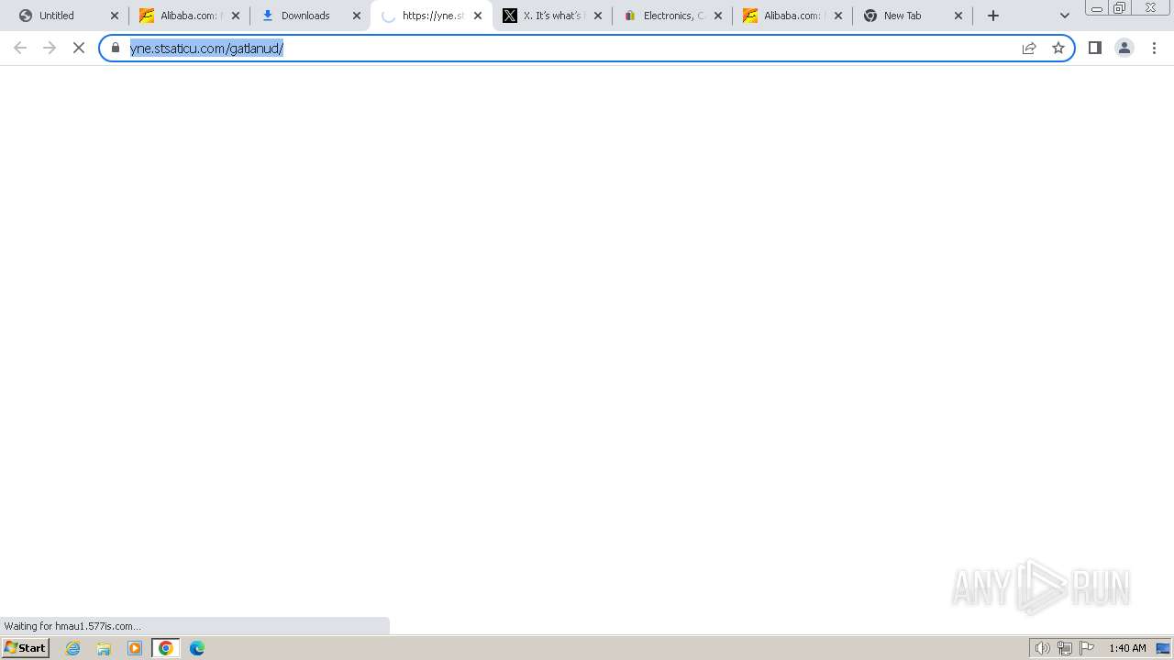Image resolution: width=1174 pixels, height=660 pixels.
Task: Open Windows Media Player from taskbar
Action: coord(135,648)
